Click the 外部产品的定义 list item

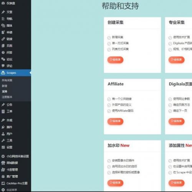pos(122,105)
